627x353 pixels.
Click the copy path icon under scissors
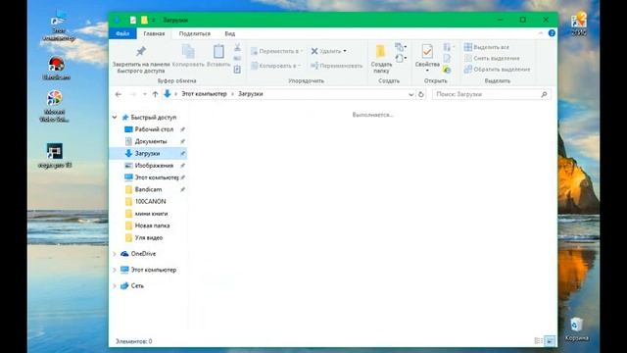point(237,59)
